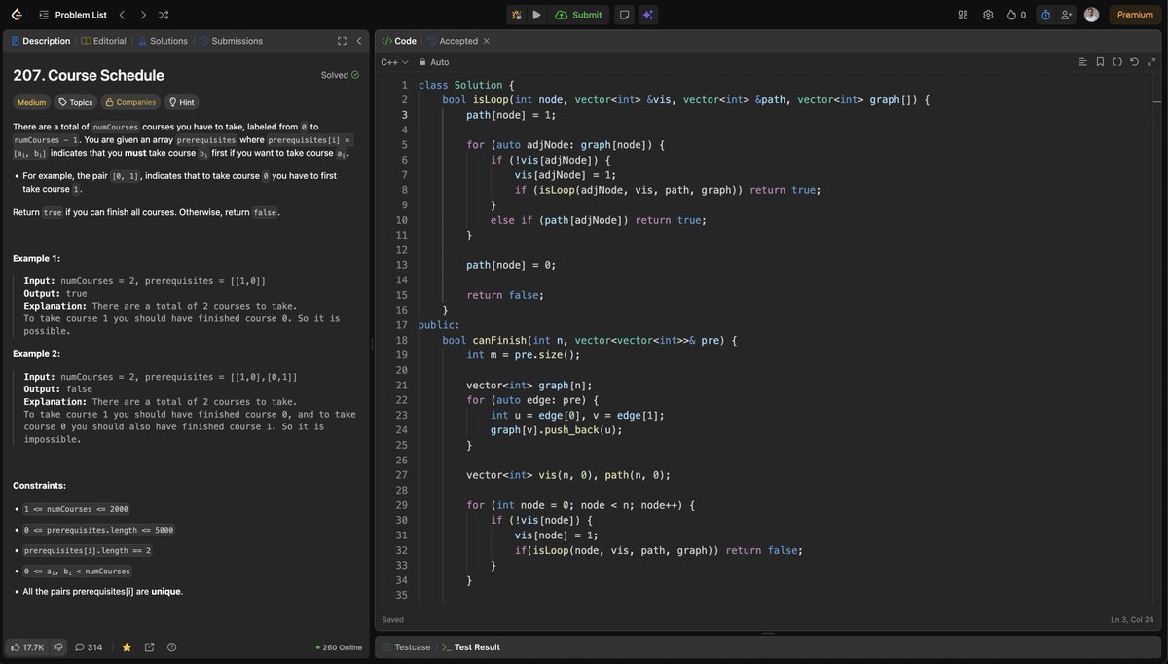The image size is (1168, 664).
Task: Open the AI sparkle assistant icon
Action: pyautogui.click(x=648, y=15)
